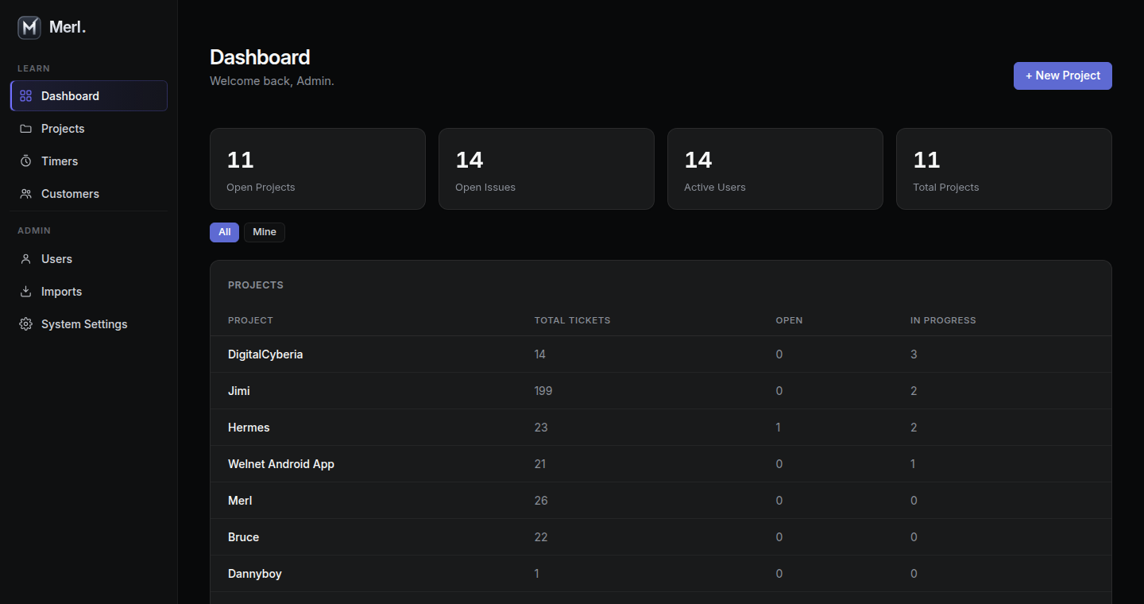Open the Timers section
Image resolution: width=1144 pixels, height=604 pixels.
[89, 161]
